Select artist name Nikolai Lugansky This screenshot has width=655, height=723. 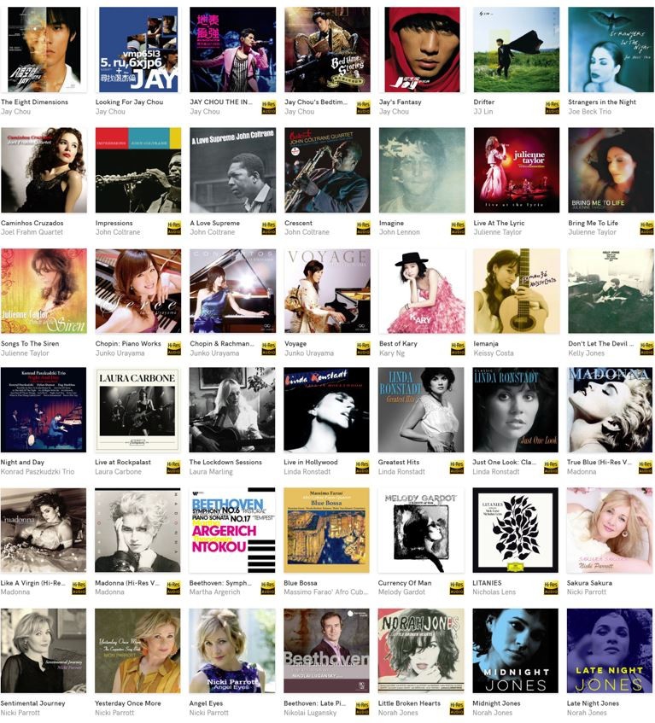(x=310, y=713)
